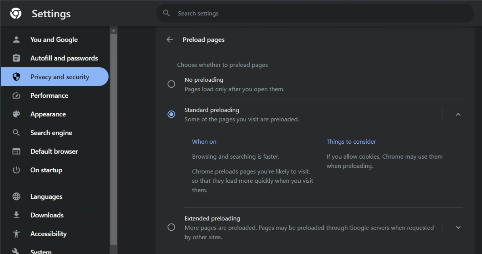Open Privacy and security section

pos(55,76)
